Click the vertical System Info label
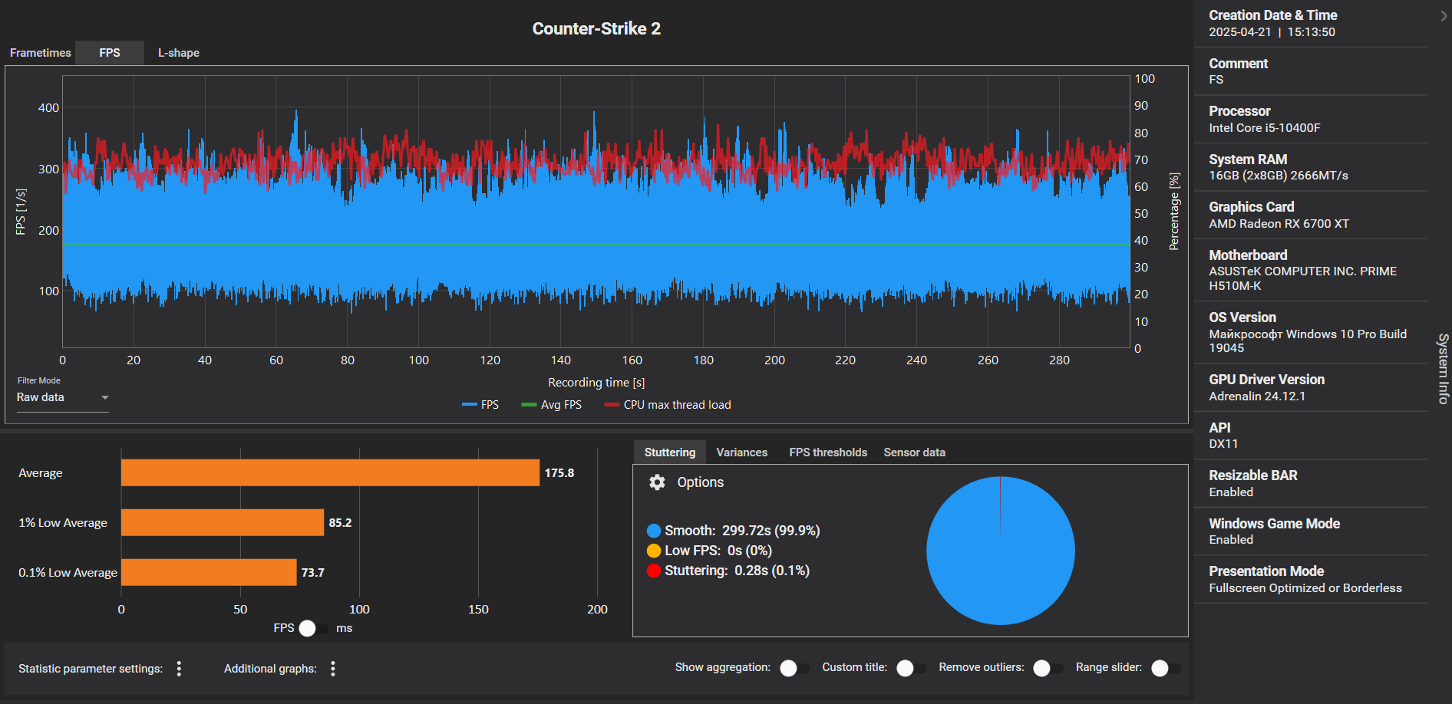 click(x=1443, y=369)
